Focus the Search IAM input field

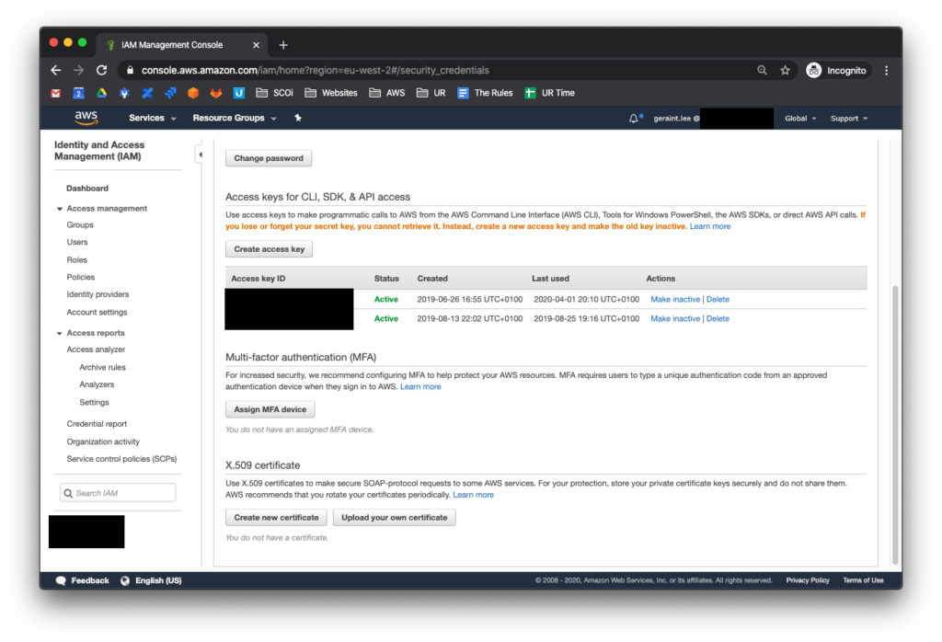coord(118,493)
